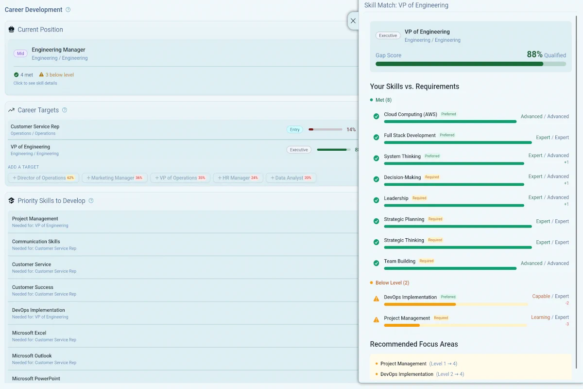Add VP of Operations as a target

coord(180,178)
